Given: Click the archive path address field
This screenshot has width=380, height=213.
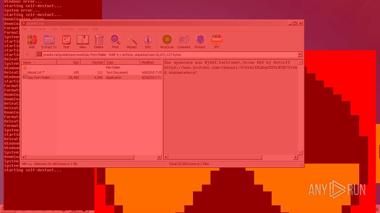Looking at the screenshot, I should (x=169, y=54).
